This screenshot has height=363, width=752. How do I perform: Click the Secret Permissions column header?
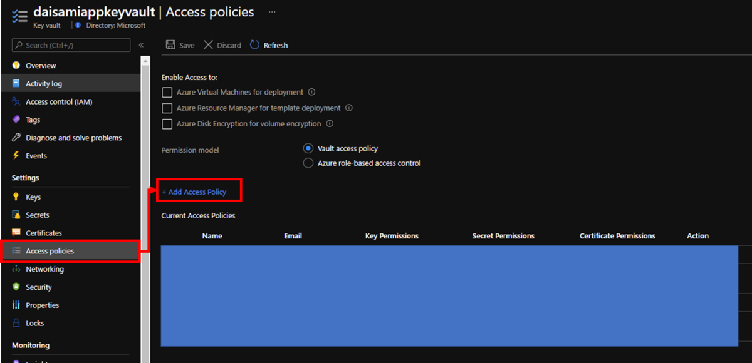pyautogui.click(x=503, y=236)
